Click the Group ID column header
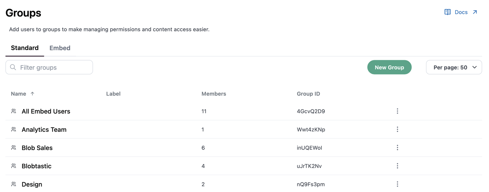The height and width of the screenshot is (192, 489). (x=308, y=93)
